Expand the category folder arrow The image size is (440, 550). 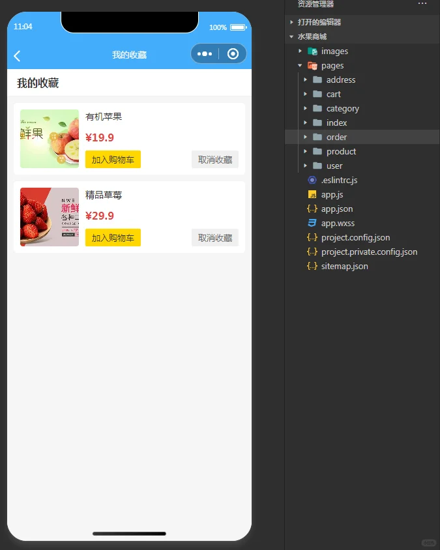[305, 108]
